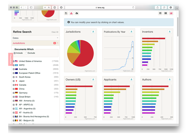Click the cloud download icon
Screen dimensions: 187x138
77,13
